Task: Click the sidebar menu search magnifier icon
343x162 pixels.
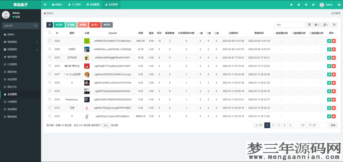Action: [x=36, y=26]
